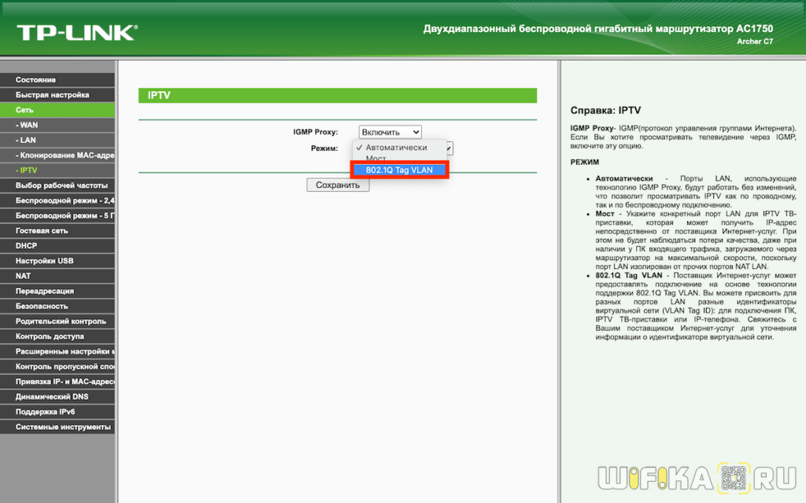Screen dimensions: 806x503
Task: Open Поддержка IPv6 section
Action: pos(57,412)
